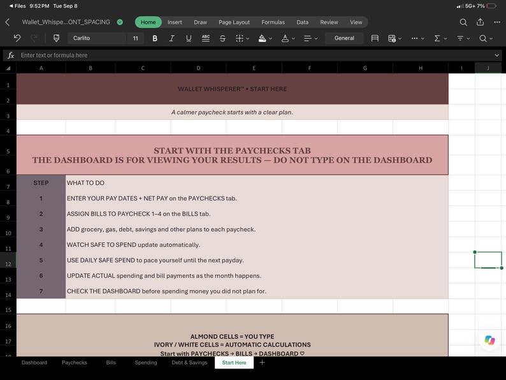
Task: Toggle Strikethrough formatting
Action: [x=222, y=38]
